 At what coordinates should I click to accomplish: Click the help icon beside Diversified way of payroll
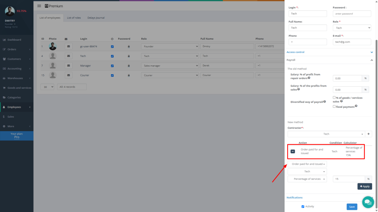tap(325, 102)
